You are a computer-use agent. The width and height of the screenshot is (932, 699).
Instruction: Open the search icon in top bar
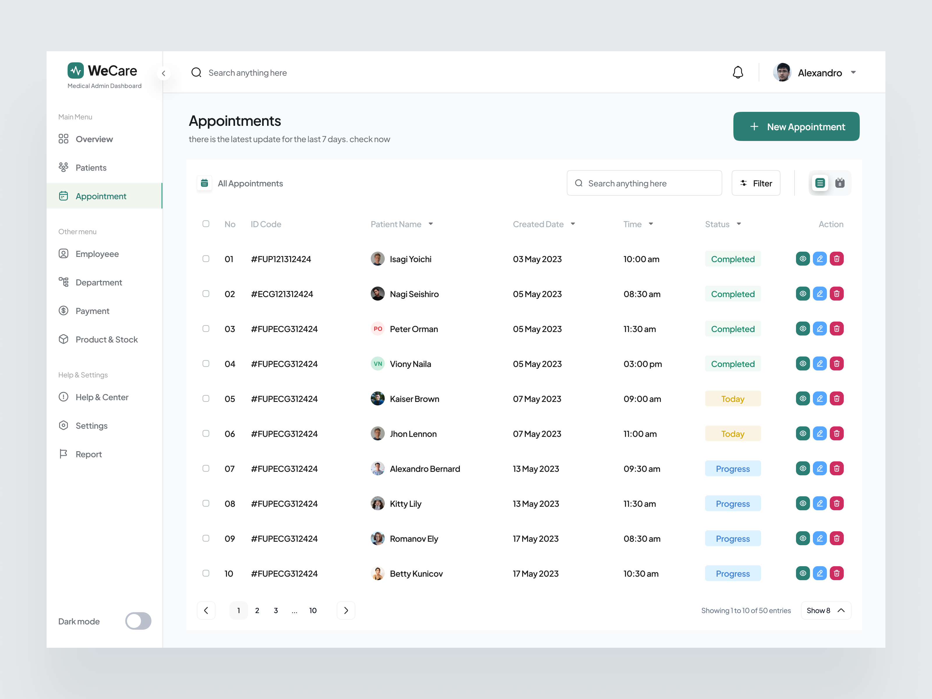196,73
